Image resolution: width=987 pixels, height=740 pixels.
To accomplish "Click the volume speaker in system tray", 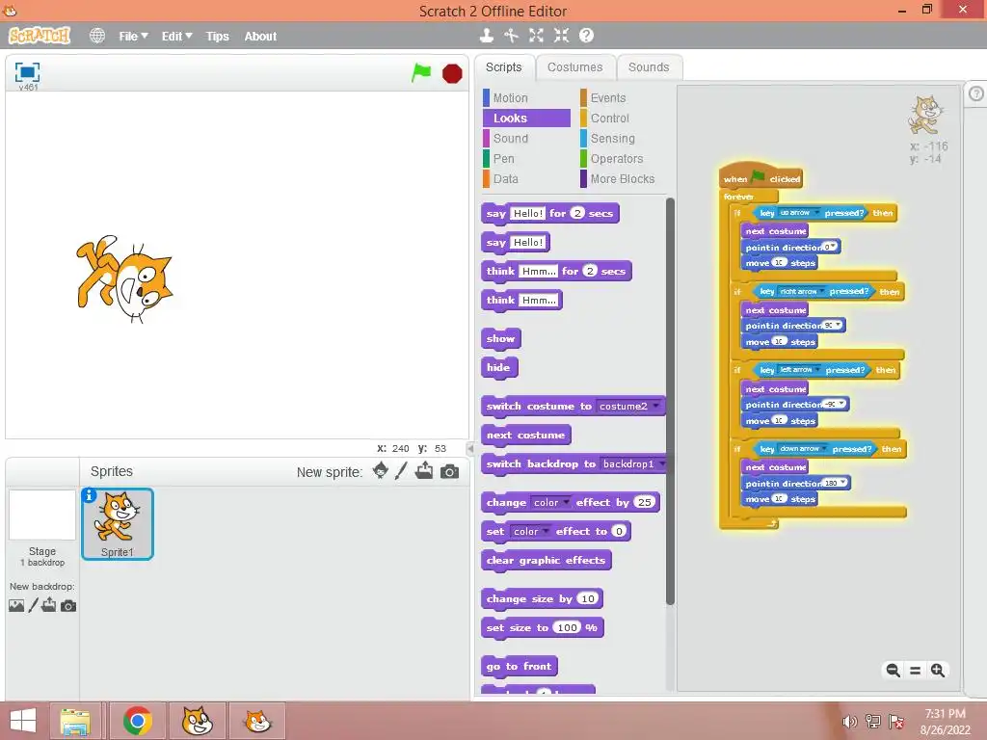I will point(850,722).
